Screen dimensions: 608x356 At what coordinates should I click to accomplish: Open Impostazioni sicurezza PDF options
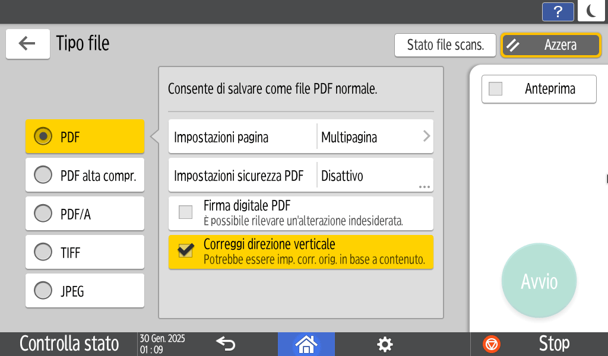301,175
